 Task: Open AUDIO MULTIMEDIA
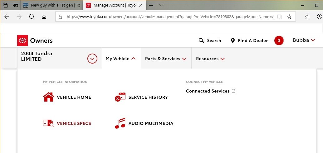pyautogui.click(x=151, y=123)
